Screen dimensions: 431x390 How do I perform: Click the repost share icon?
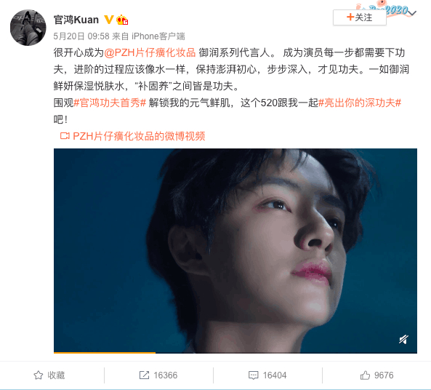[x=144, y=375]
